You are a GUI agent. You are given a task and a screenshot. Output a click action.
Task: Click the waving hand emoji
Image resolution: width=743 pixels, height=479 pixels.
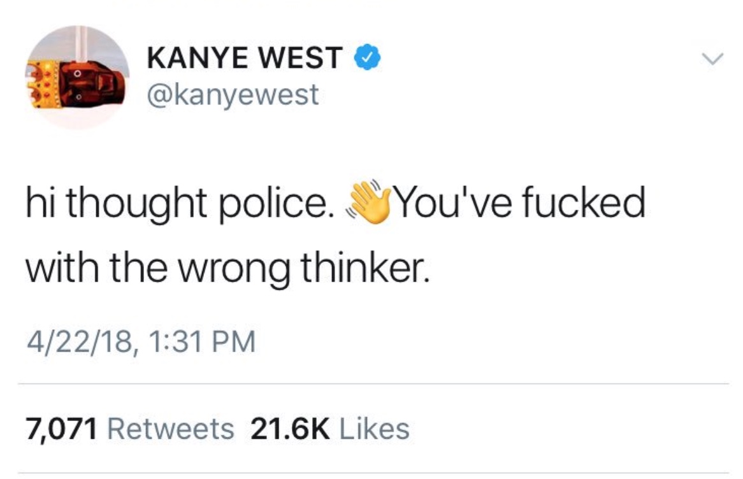368,202
